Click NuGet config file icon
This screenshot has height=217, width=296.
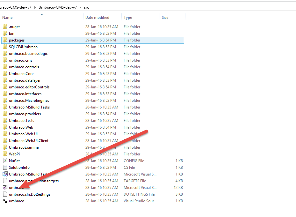(5, 161)
